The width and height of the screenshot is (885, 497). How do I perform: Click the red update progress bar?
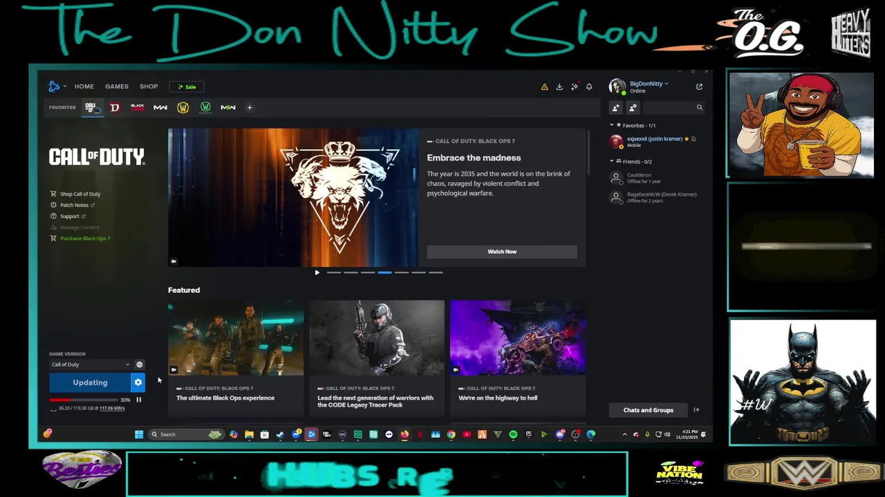[x=83, y=400]
